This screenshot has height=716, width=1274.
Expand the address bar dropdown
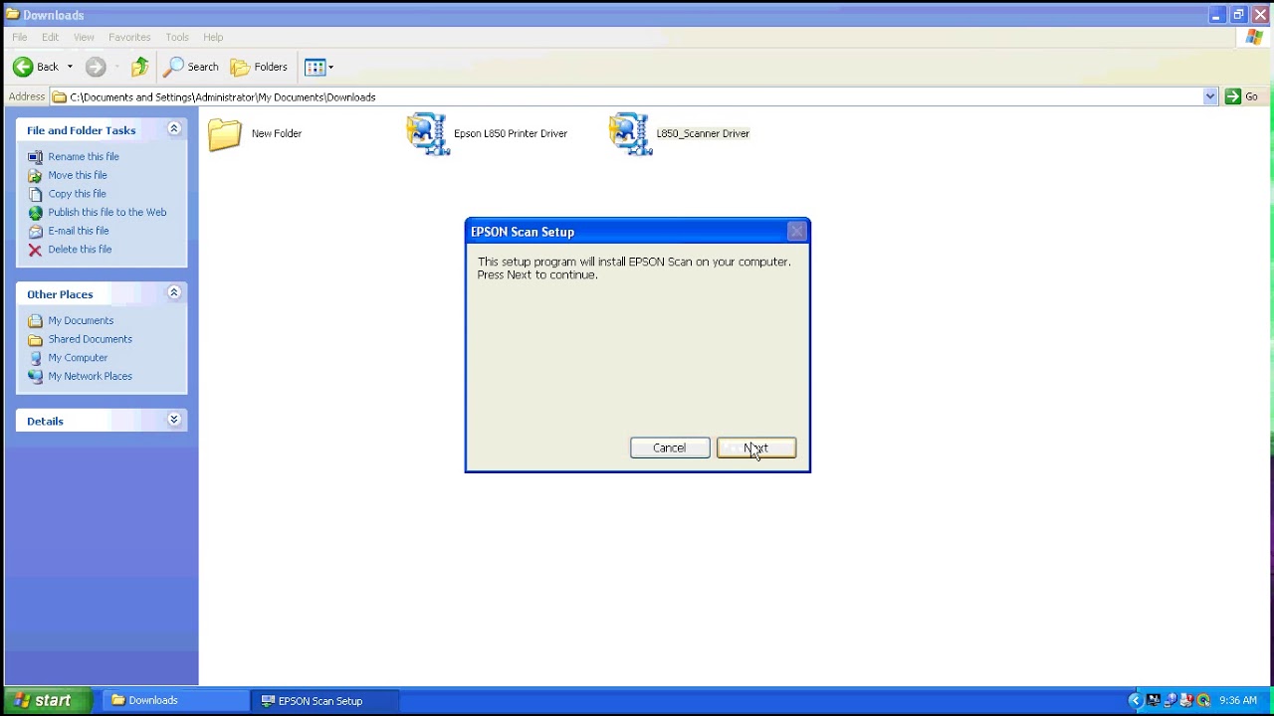[x=1210, y=96]
